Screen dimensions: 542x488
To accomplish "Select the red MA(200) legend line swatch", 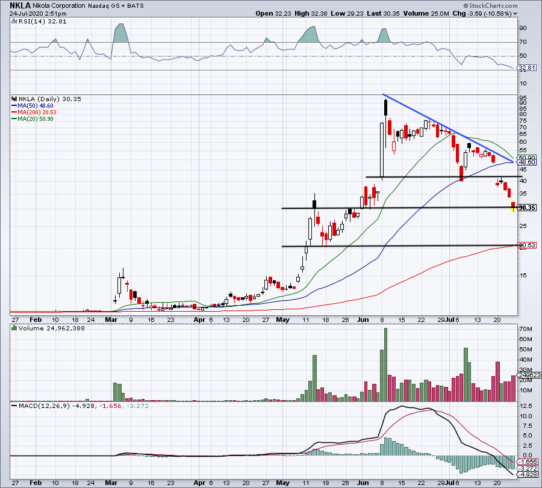I will pos(14,113).
